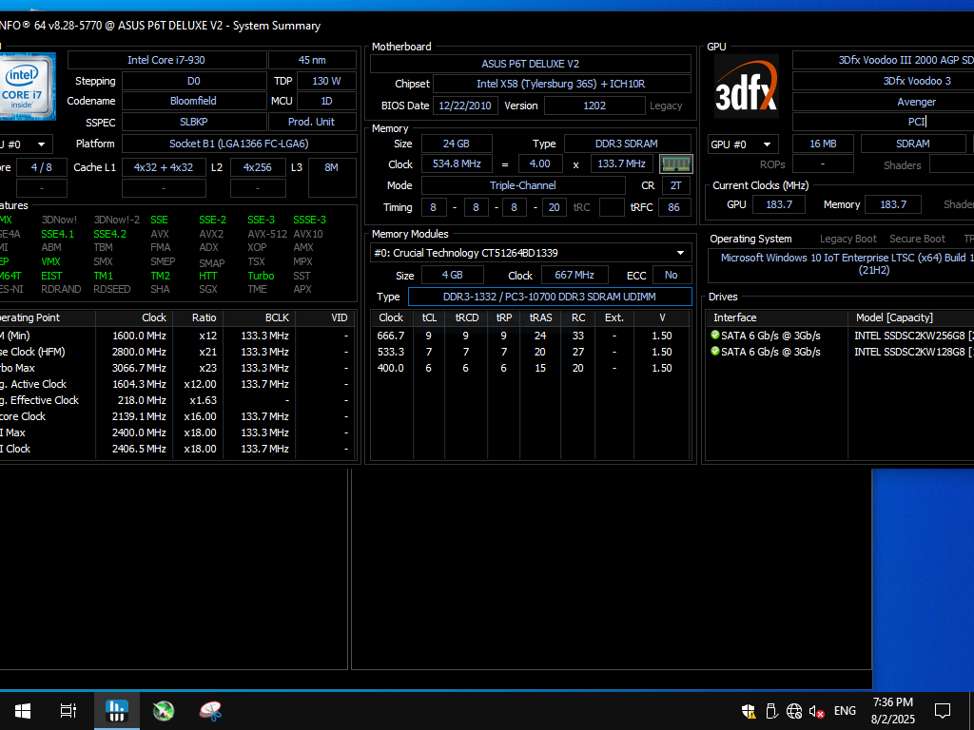Click green status icon of INTEL SSDSC2KW128G8
The image size is (974, 730).
pos(715,352)
